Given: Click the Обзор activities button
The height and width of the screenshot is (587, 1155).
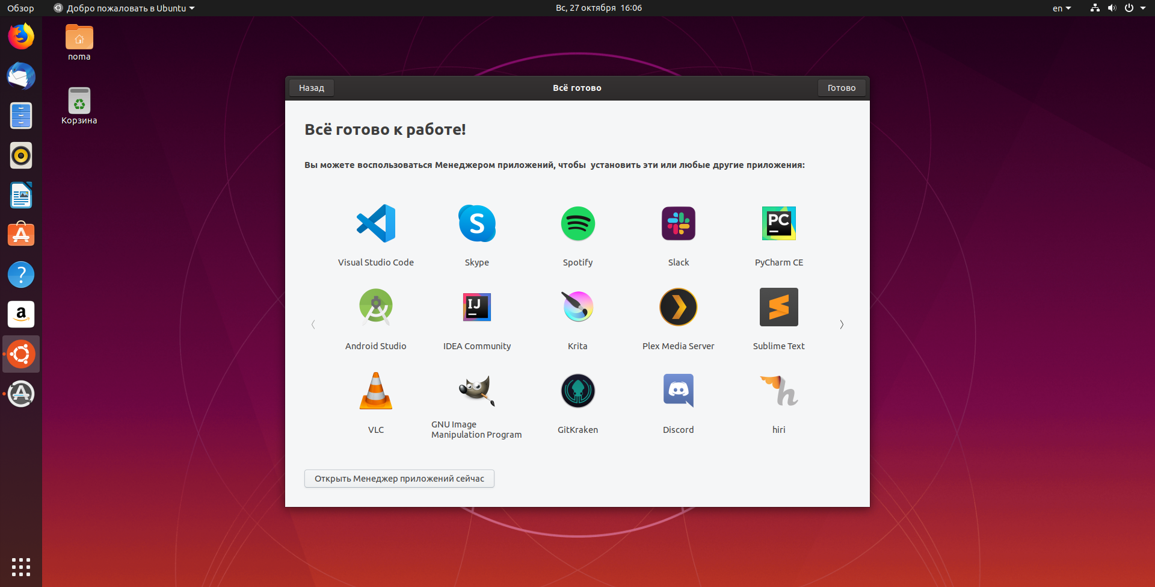Looking at the screenshot, I should [x=20, y=8].
